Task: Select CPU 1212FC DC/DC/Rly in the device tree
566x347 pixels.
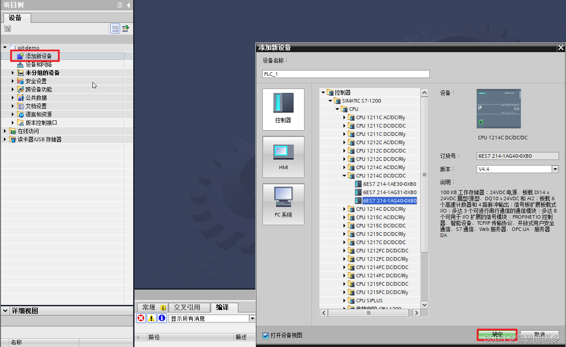Action: pos(382,259)
